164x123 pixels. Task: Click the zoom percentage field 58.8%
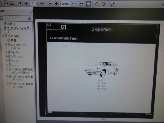[x=66, y=4]
